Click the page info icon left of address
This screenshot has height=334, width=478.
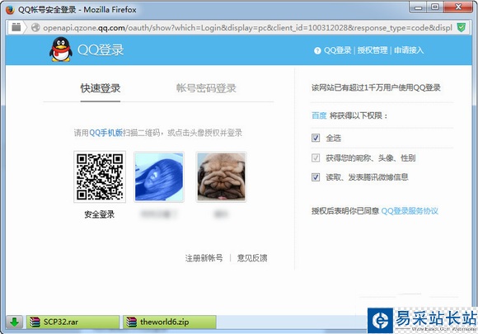click(16, 27)
